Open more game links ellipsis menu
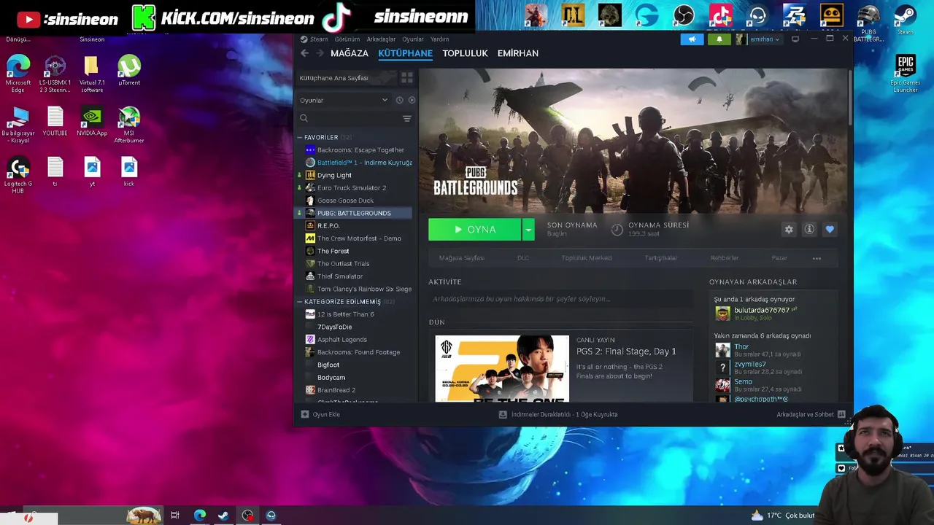Screen dimensions: 934x525 (x=817, y=258)
